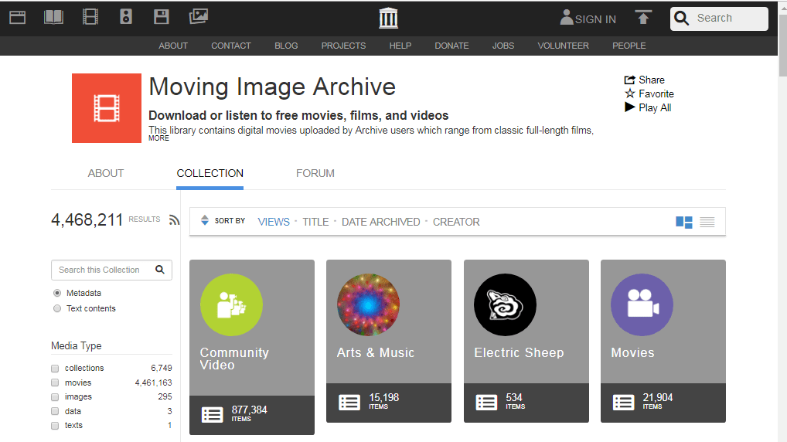Open PEOPLE in the top navigation
This screenshot has height=442, width=787.
pyautogui.click(x=629, y=46)
